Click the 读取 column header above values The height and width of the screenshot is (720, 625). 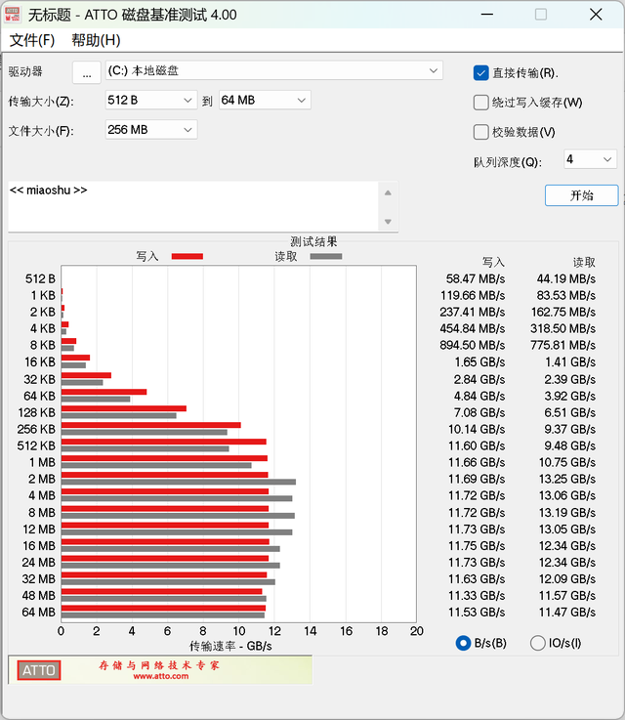[584, 262]
